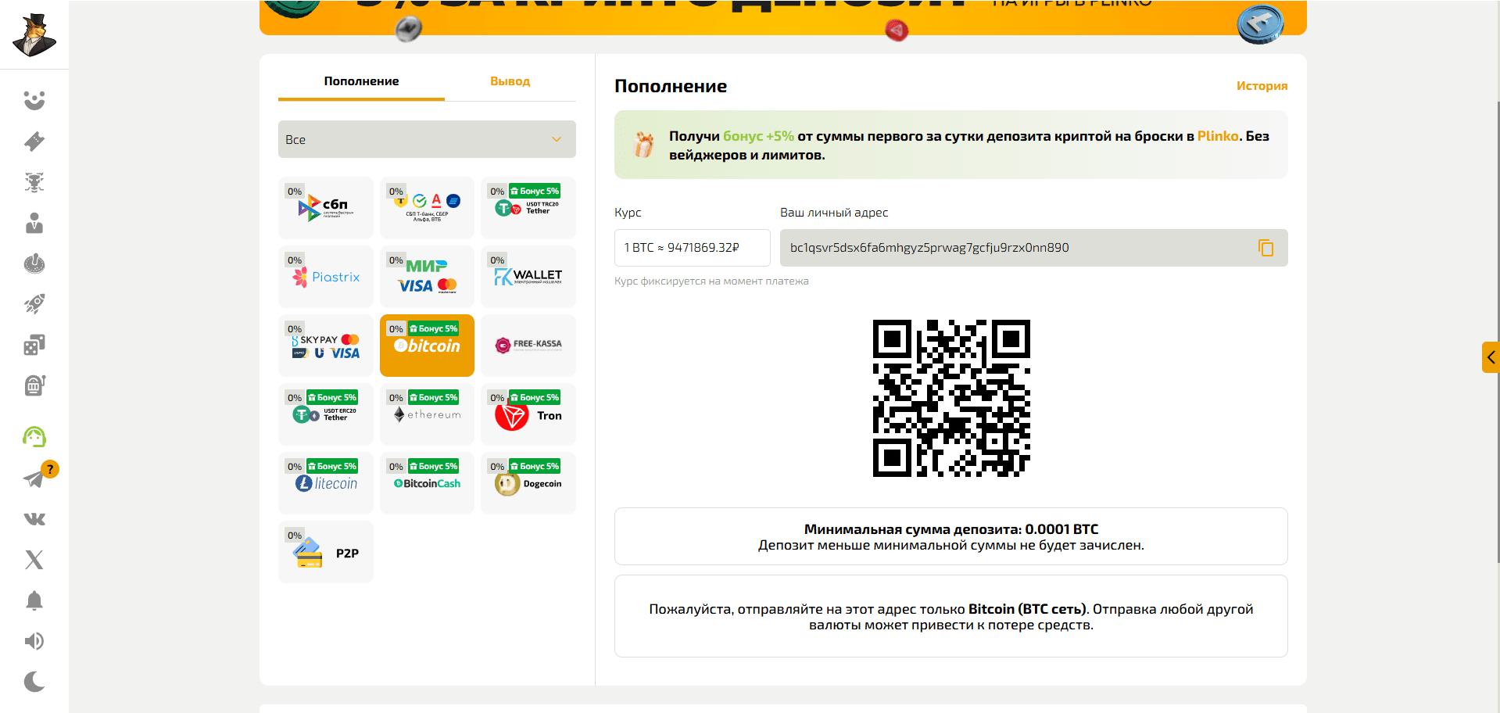This screenshot has width=1500, height=713.
Task: Click the 'Бонус 5%' badge on Tron
Action: [x=535, y=397]
